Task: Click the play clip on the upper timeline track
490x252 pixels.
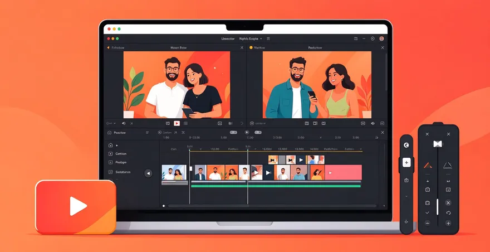Action: [x=301, y=159]
